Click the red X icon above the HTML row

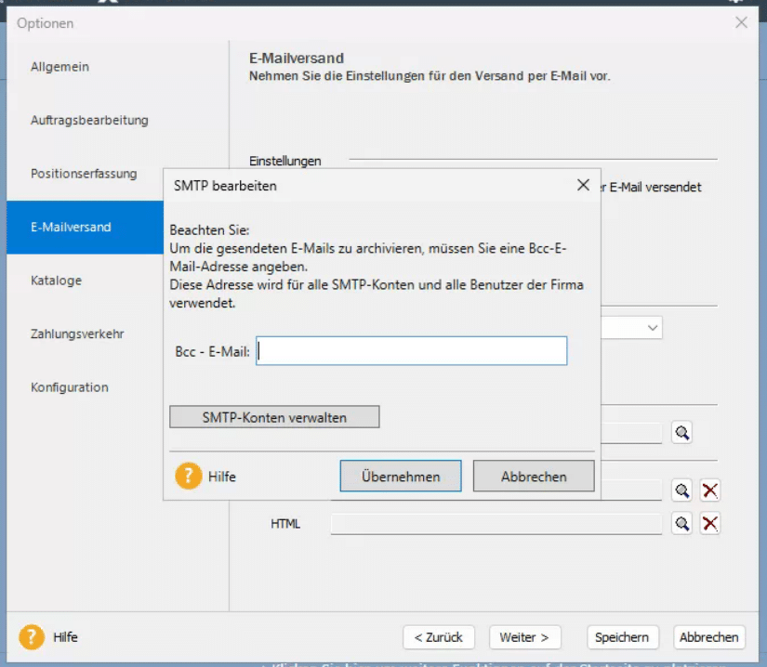[710, 490]
